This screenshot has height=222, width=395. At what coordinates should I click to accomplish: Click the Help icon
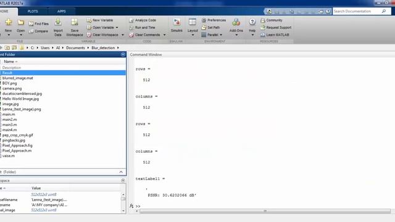coord(252,22)
